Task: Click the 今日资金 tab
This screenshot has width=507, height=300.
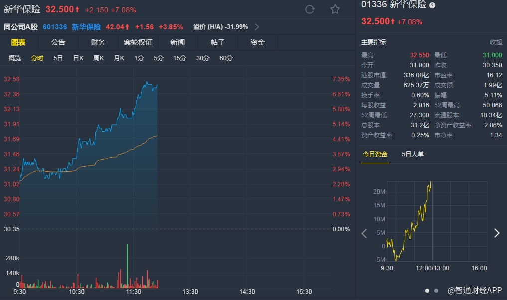Action: tap(375, 154)
